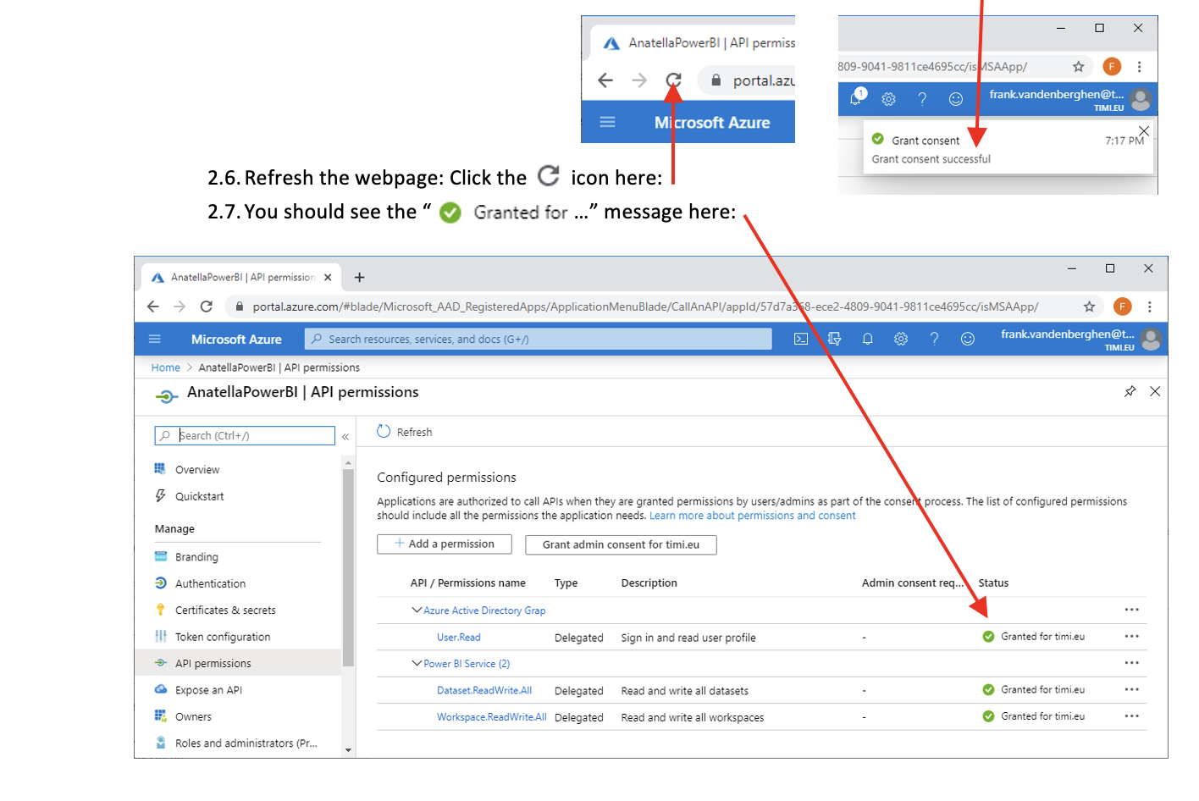Select Certificates & secrets in the menu

225,610
